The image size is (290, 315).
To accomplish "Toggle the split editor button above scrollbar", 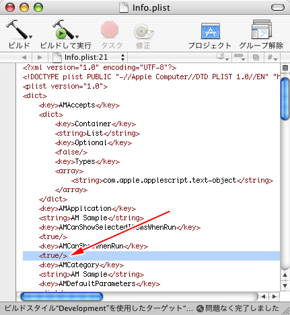I will [285, 68].
